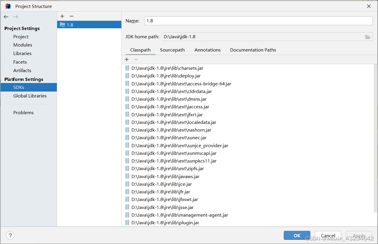Apply the current settings

coord(359,235)
